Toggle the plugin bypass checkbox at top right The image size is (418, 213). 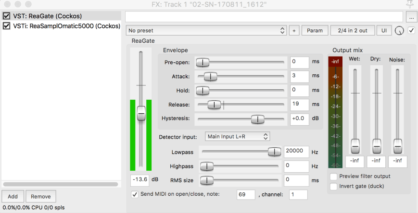click(411, 30)
